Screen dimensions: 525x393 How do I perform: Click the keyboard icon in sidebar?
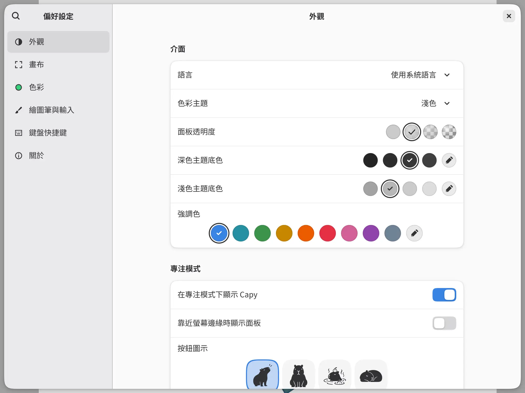click(x=19, y=133)
